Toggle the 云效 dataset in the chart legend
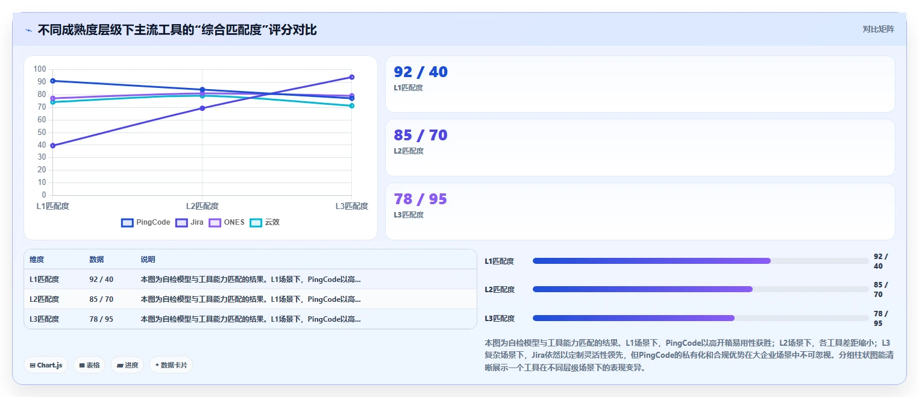 [x=265, y=222]
